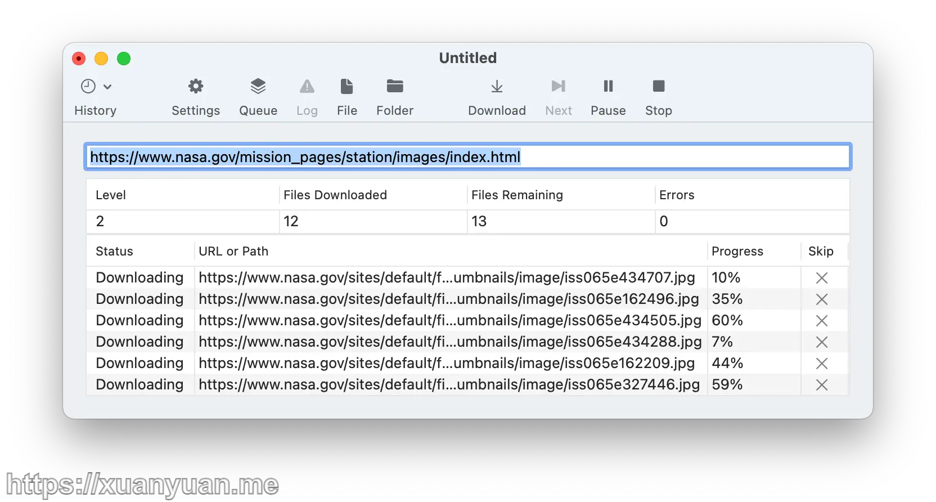Click the Errors value 0
The width and height of the screenshot is (936, 502).
(x=664, y=221)
